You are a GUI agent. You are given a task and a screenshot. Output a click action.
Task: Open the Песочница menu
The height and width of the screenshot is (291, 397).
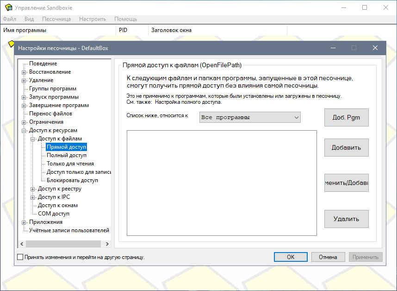(x=56, y=19)
